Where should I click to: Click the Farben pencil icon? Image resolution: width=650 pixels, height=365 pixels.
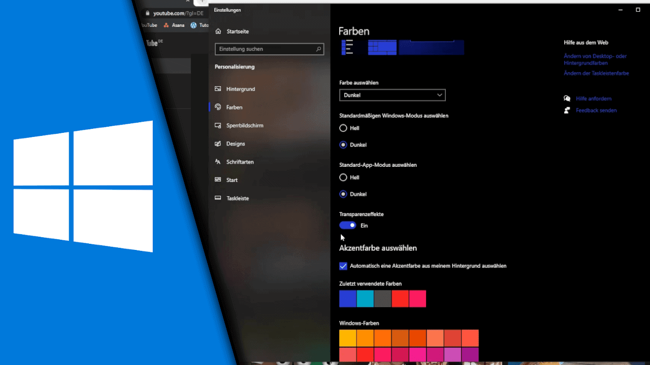pyautogui.click(x=218, y=107)
